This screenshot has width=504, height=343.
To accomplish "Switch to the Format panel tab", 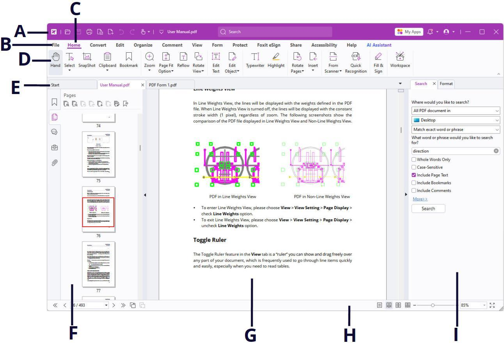I will click(446, 84).
